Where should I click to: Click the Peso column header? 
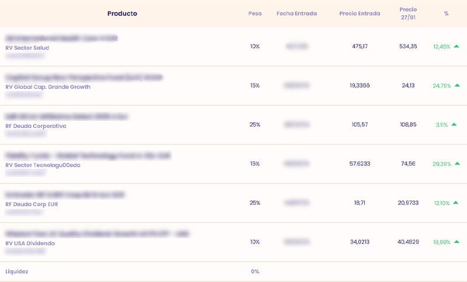(x=255, y=13)
